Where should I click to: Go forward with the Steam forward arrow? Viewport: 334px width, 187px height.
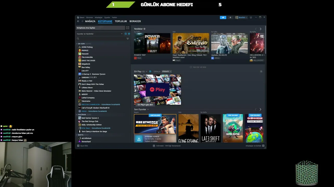(x=82, y=21)
